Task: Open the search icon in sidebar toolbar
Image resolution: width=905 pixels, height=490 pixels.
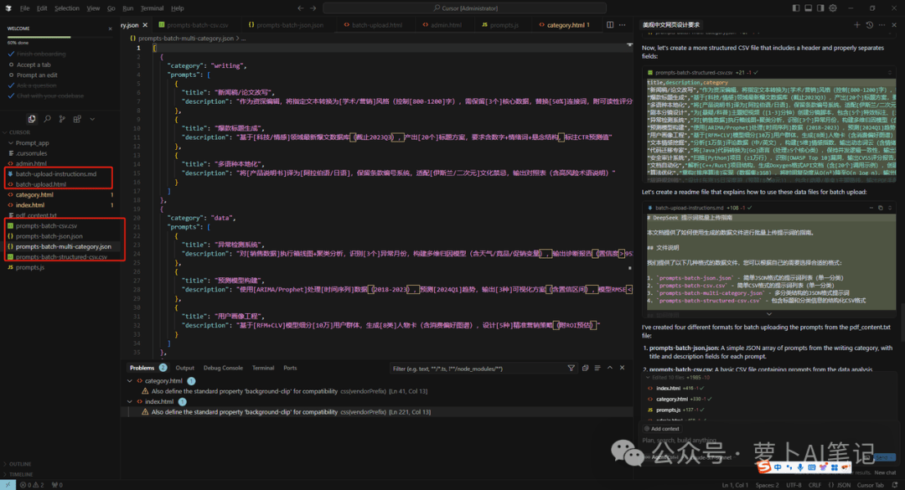Action: coord(47,119)
